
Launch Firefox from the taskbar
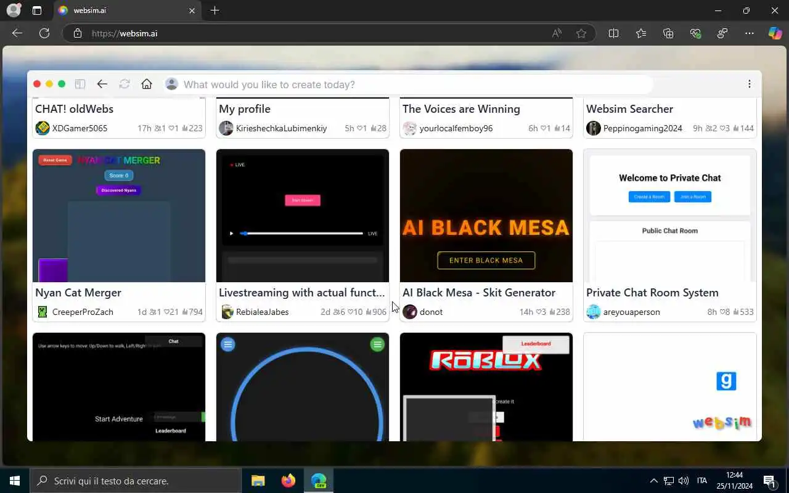pos(288,481)
